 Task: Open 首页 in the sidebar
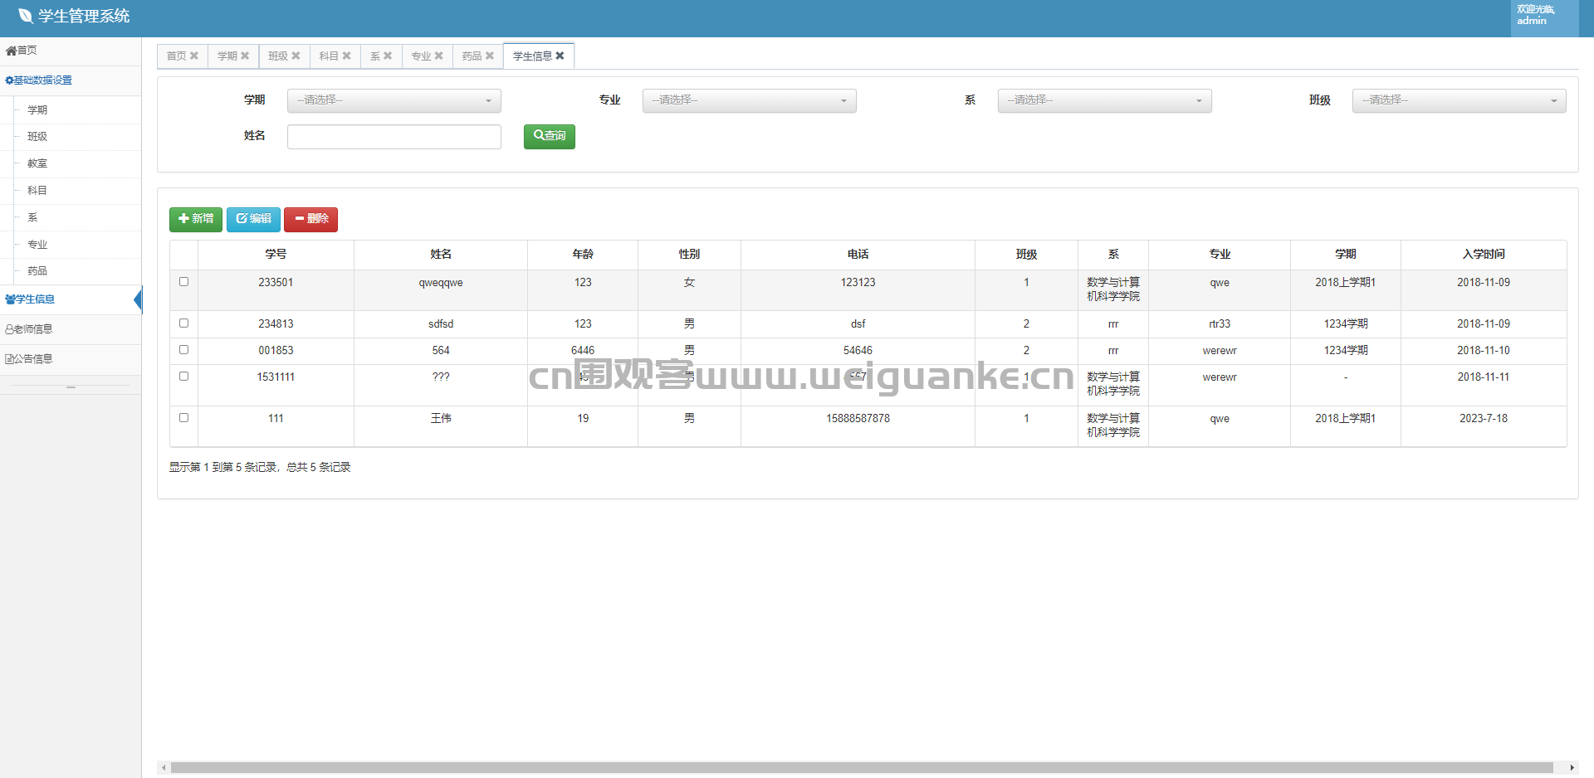tap(71, 51)
